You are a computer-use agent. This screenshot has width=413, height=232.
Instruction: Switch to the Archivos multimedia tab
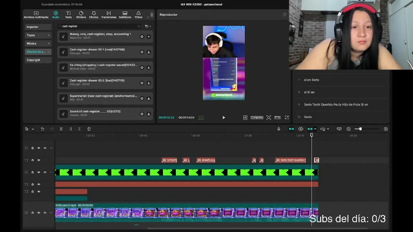tap(36, 15)
